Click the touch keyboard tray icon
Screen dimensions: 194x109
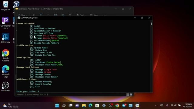coord(162,105)
